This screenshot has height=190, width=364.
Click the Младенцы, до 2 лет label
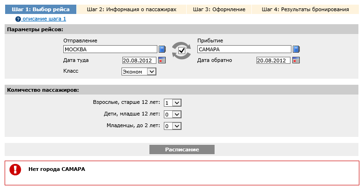tap(133, 125)
